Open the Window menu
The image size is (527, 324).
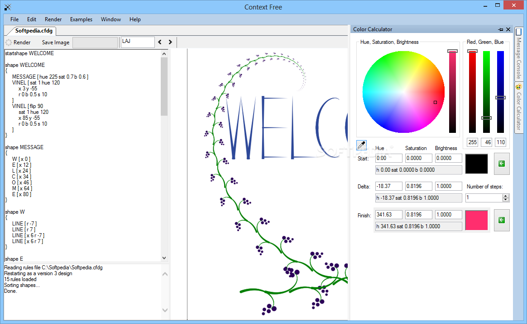[110, 19]
